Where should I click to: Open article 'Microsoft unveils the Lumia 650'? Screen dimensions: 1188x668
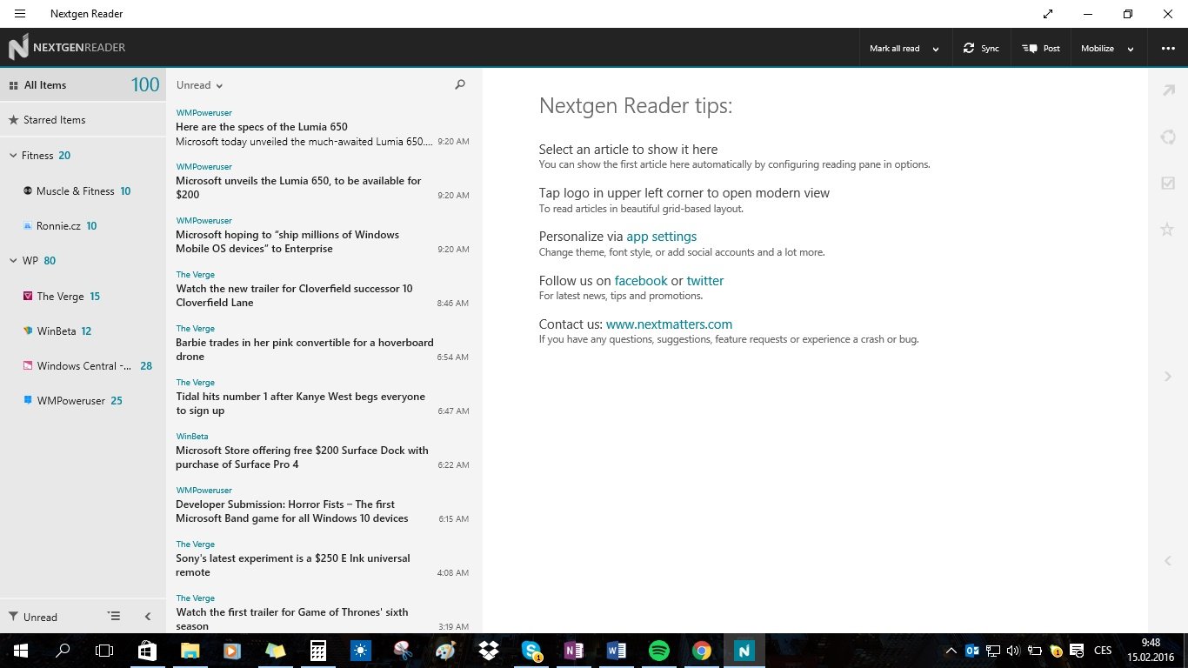point(324,181)
